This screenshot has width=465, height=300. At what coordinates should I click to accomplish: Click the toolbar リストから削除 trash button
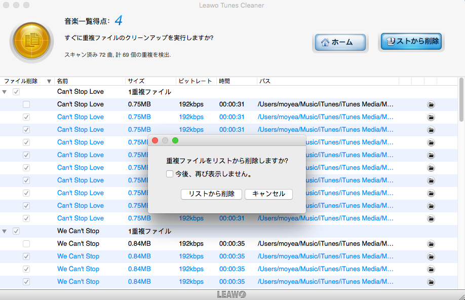tap(412, 42)
